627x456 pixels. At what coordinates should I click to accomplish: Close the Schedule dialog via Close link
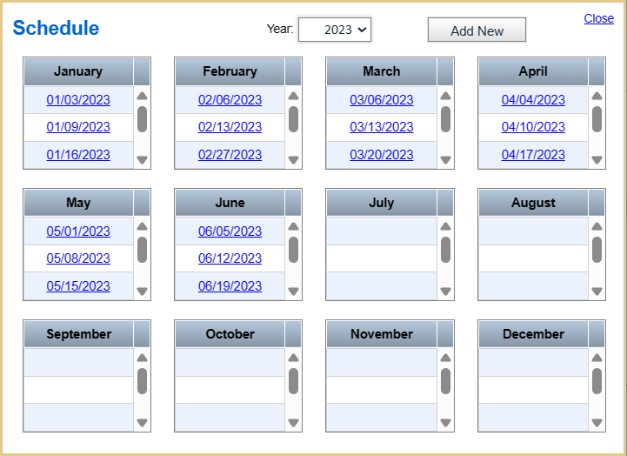(598, 18)
